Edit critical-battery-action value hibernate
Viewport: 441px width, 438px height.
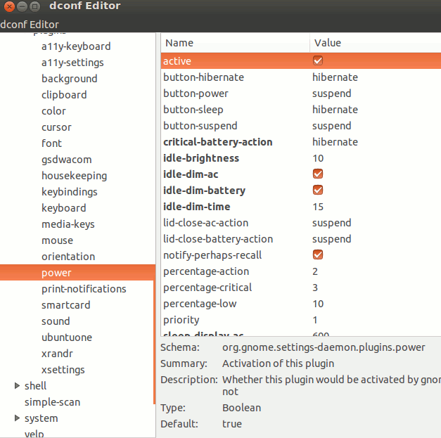335,142
